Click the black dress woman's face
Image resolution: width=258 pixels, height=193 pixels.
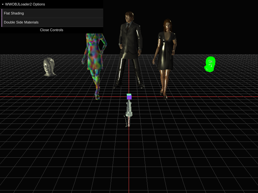tap(167, 26)
